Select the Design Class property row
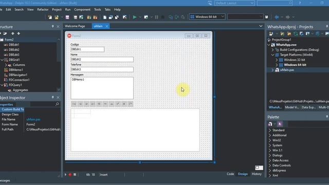This screenshot has width=329, height=185. point(30,114)
